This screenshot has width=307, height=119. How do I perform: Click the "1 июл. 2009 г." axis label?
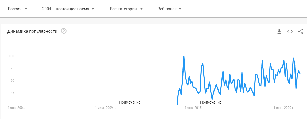coord(106,108)
